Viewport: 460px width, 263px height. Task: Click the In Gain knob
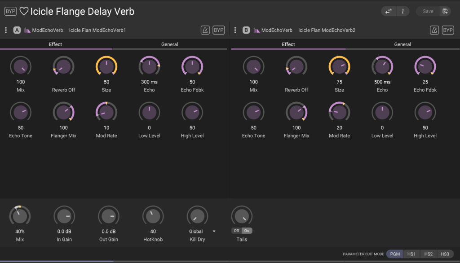64,216
